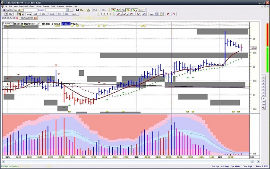Click the magnifier zoom icon
The image size is (270, 169).
click(264, 108)
